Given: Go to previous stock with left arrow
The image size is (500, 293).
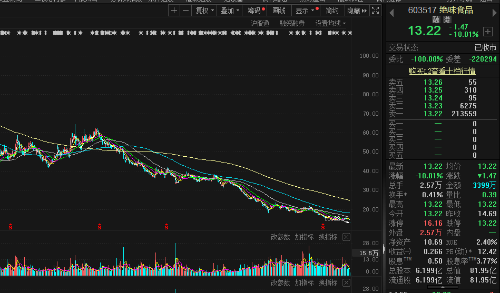Looking at the screenshot, I should (x=390, y=10).
